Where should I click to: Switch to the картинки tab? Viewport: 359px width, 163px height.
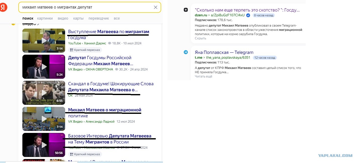(45, 18)
